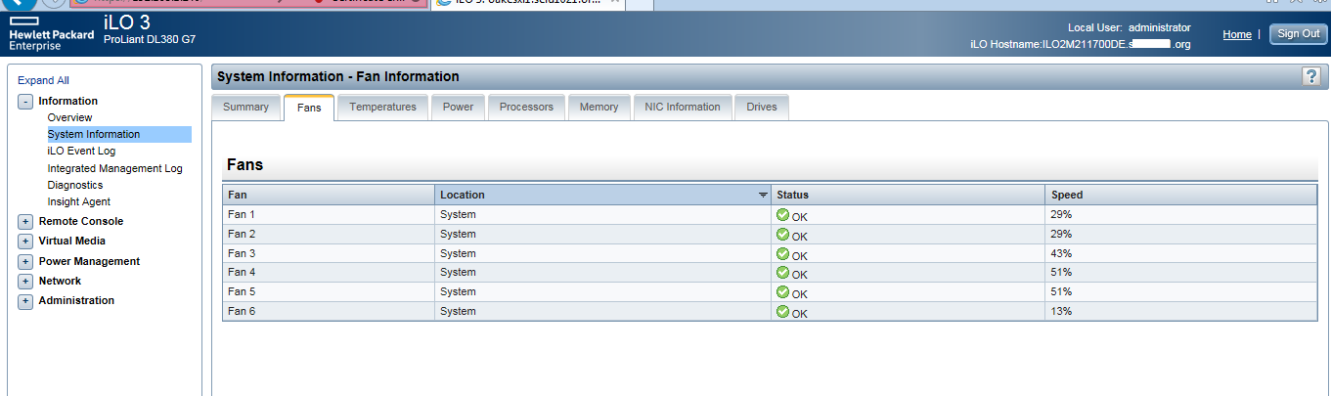Click the Expand All link
The width and height of the screenshot is (1331, 396).
(x=43, y=80)
